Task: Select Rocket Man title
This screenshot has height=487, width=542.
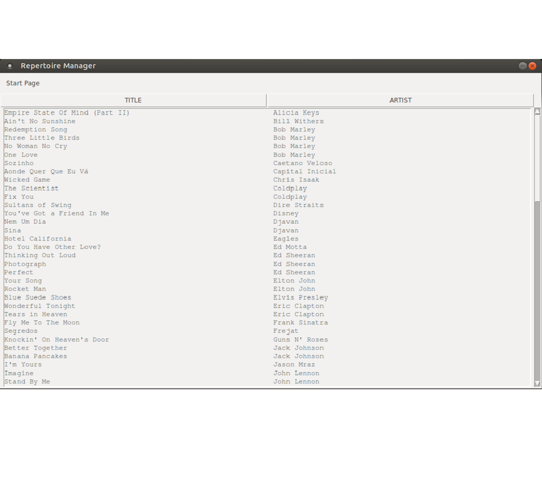Action: (25, 289)
